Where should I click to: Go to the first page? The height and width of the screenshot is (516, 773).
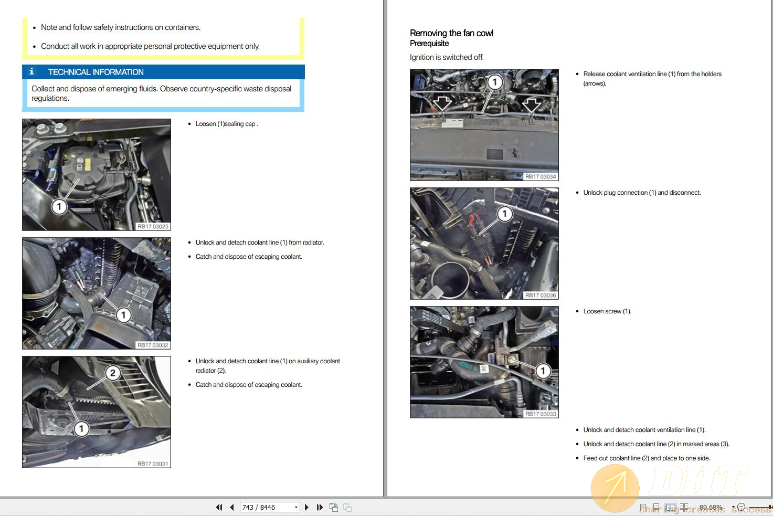[x=219, y=507]
